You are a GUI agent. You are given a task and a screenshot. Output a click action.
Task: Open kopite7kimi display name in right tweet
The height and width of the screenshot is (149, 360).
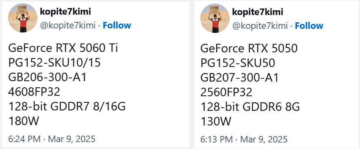tap(258, 12)
